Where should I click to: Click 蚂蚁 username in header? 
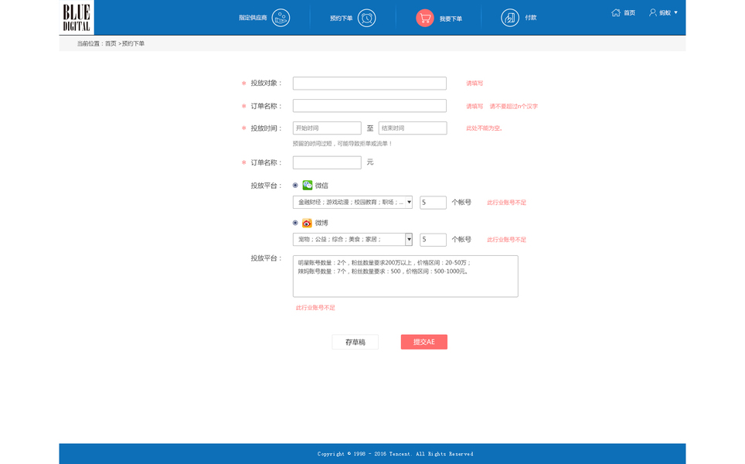pyautogui.click(x=665, y=13)
